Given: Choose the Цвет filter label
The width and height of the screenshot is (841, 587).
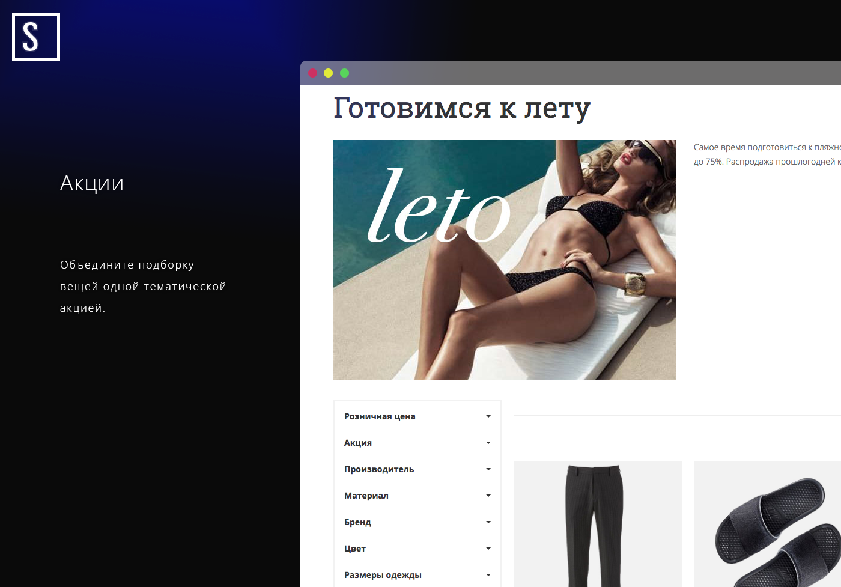Looking at the screenshot, I should coord(354,549).
